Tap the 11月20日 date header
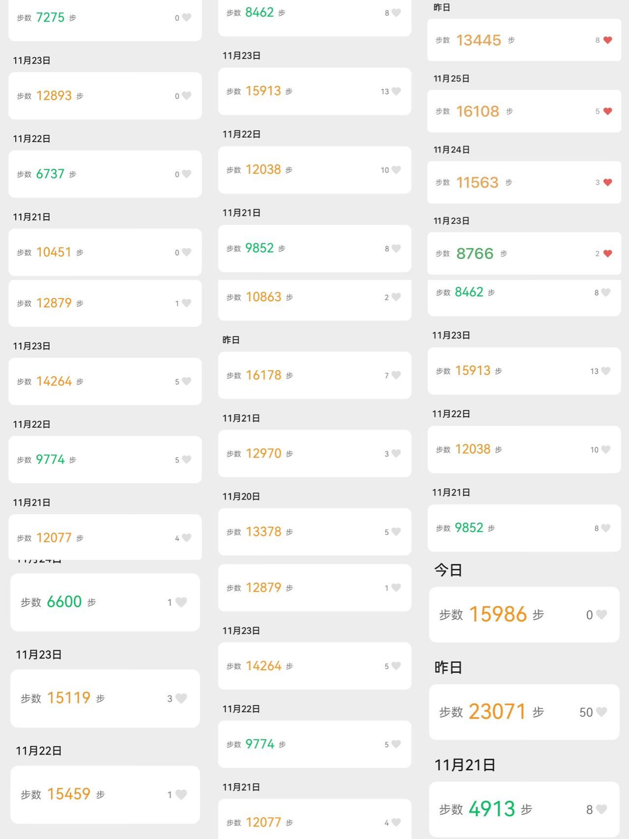This screenshot has width=629, height=839. click(x=241, y=497)
